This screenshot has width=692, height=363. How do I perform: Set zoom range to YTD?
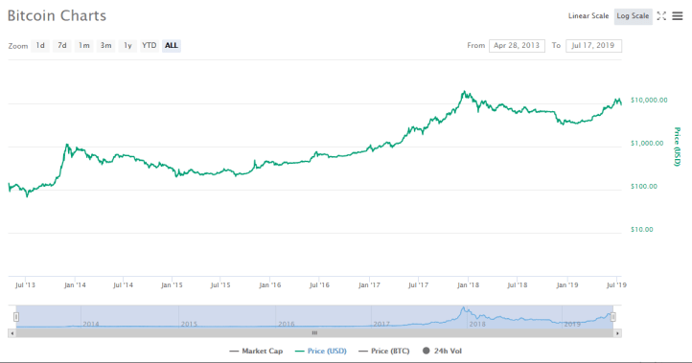(x=150, y=45)
